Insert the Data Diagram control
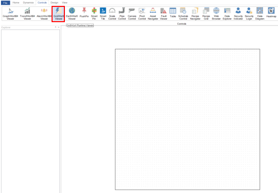This screenshot has height=193, width=278. (x=260, y=14)
